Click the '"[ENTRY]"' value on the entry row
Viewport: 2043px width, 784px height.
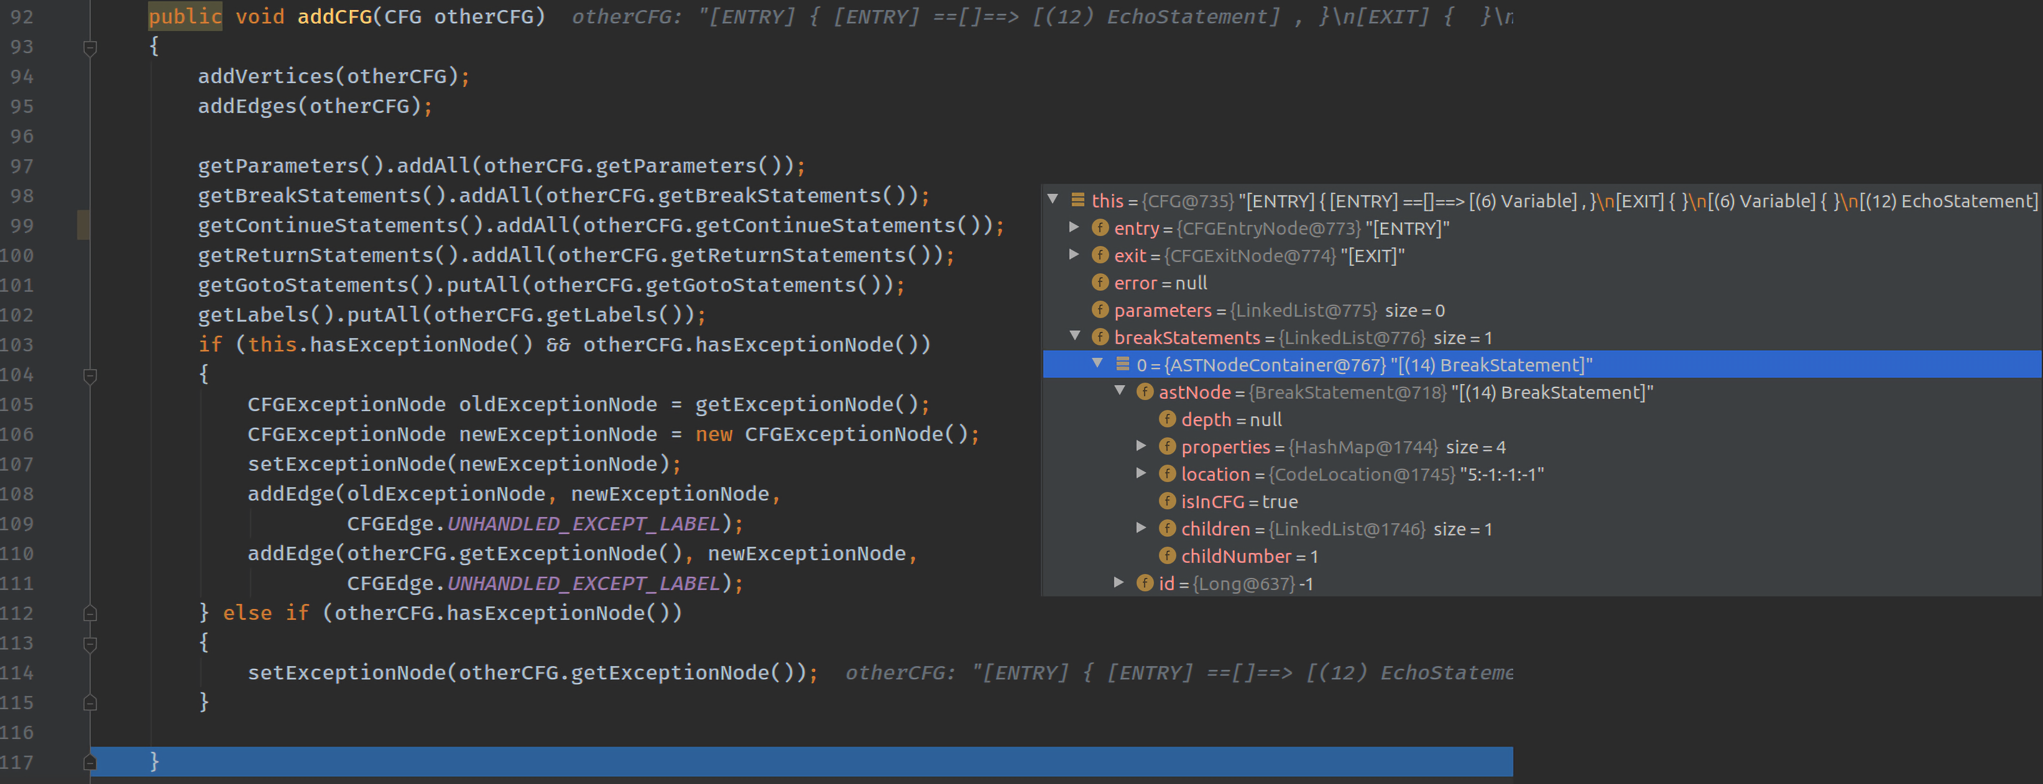pyautogui.click(x=1408, y=228)
